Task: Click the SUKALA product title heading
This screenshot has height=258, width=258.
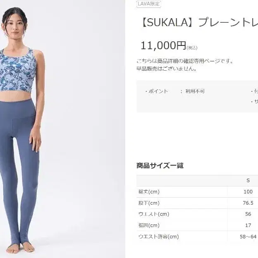Action: pos(199,22)
